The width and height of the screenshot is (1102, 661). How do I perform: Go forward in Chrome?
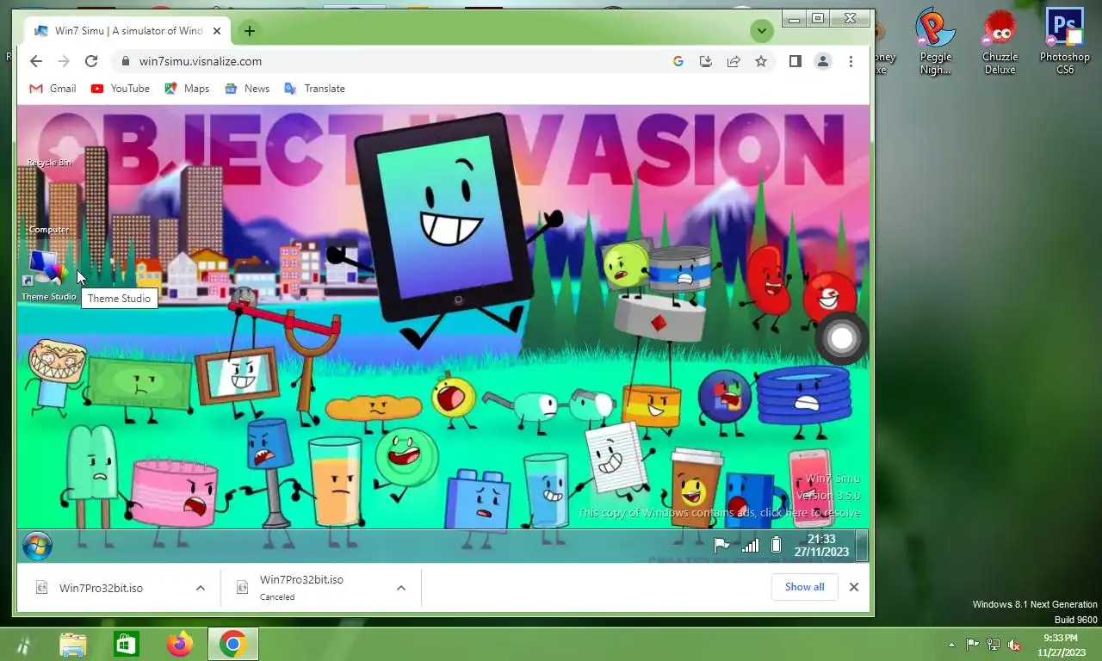coord(63,61)
